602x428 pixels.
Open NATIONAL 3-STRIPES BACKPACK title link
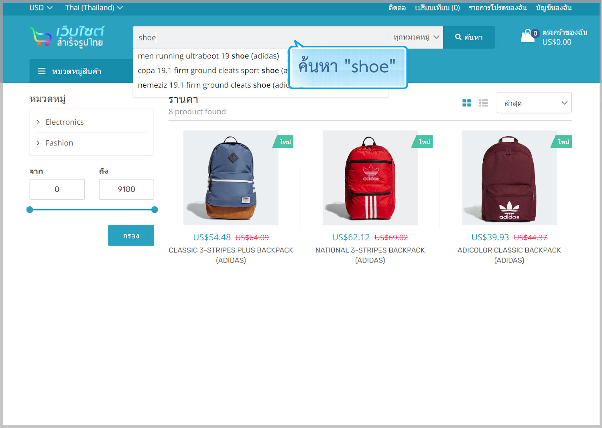click(x=370, y=255)
